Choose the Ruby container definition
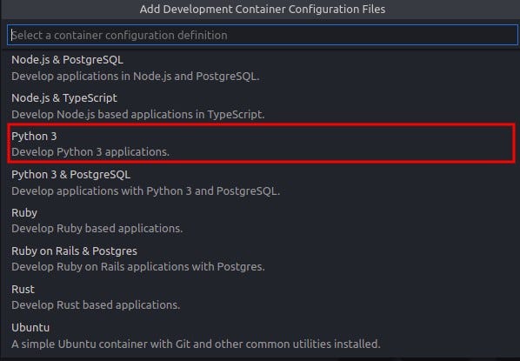This screenshot has height=361, width=520. [260, 221]
